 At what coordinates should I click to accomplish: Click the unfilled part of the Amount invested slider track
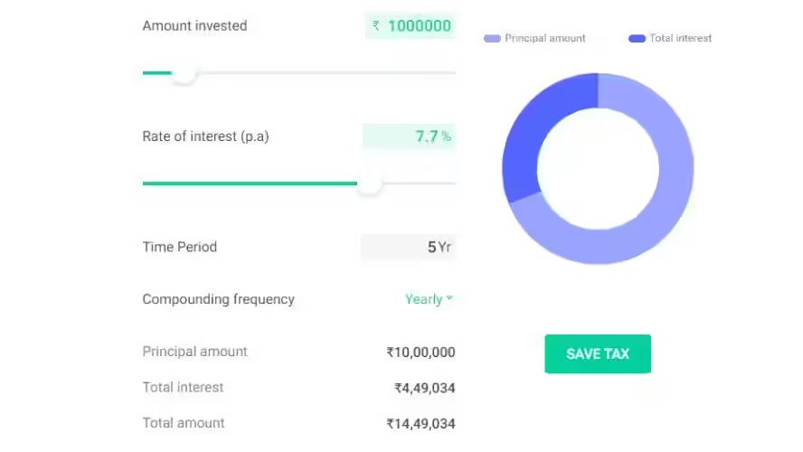(x=326, y=73)
